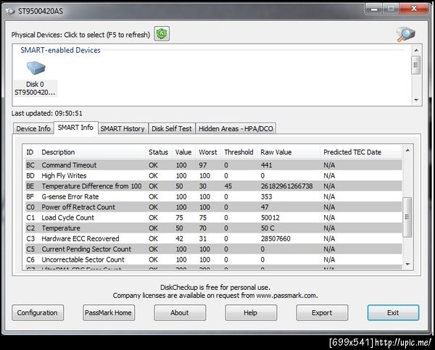Screen dimensions: 435x350
Task: Open the SMART History tab
Action: point(123,129)
